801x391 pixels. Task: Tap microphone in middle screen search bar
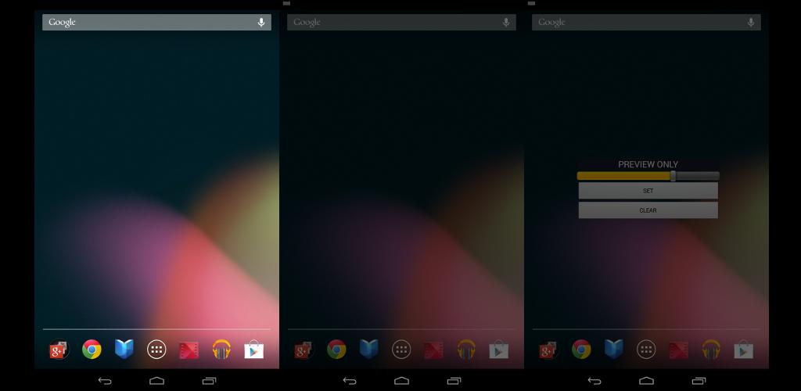tap(506, 23)
